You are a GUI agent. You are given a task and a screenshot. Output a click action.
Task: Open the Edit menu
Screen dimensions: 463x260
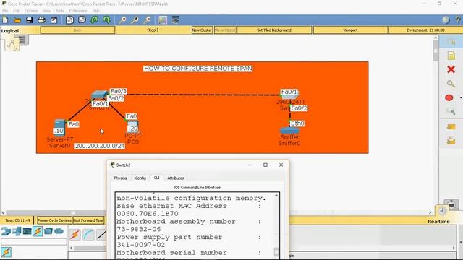pos(16,11)
